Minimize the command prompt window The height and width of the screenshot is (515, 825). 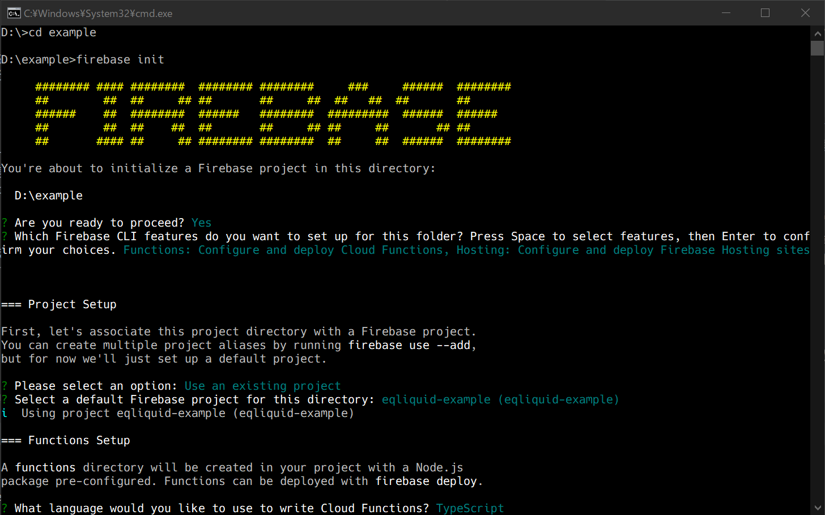click(726, 13)
